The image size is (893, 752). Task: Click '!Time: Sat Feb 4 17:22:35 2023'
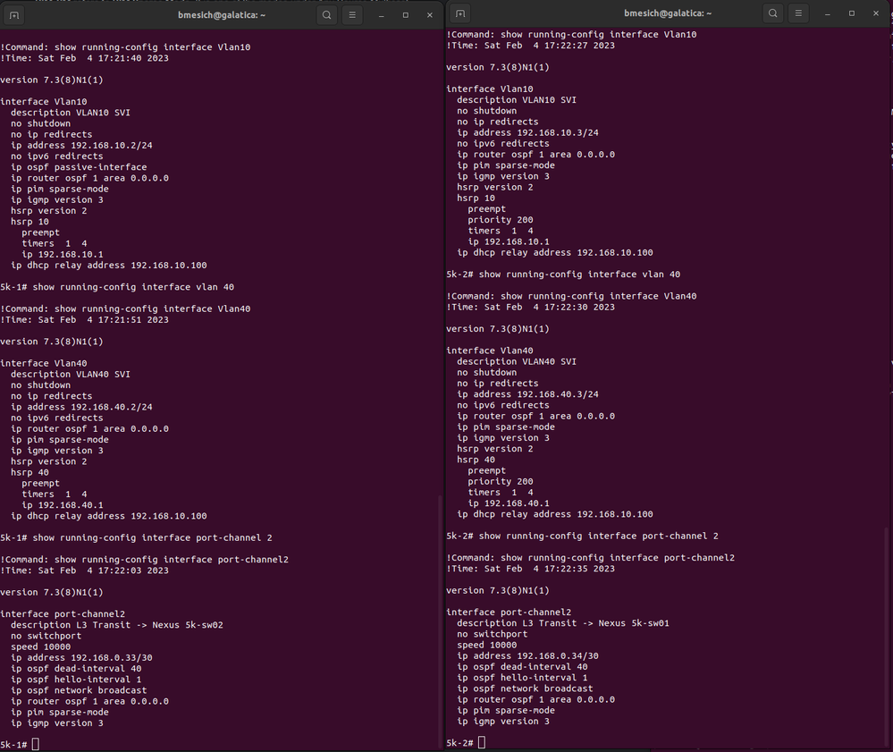tap(530, 569)
